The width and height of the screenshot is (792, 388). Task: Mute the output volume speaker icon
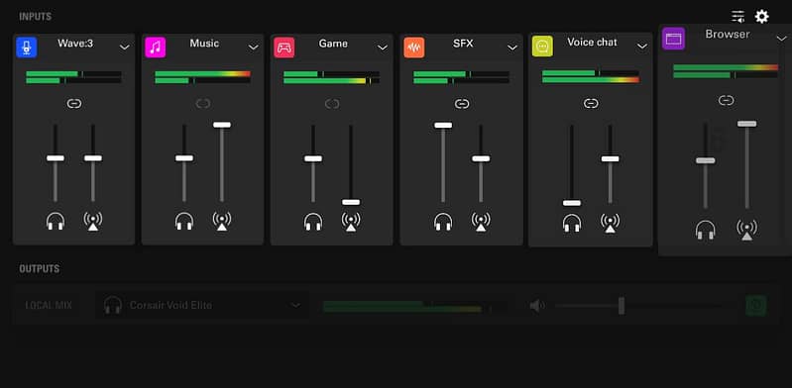[x=537, y=305]
